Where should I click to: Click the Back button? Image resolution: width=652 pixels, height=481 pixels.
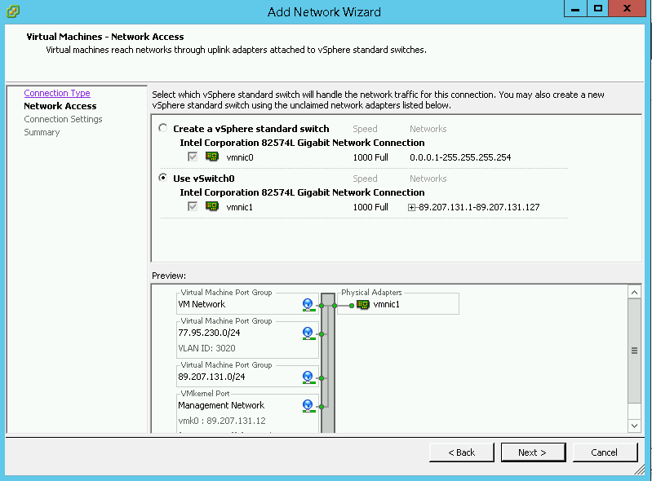462,452
